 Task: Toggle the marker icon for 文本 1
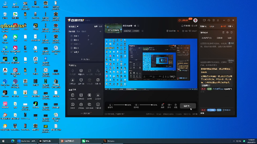[88, 36]
